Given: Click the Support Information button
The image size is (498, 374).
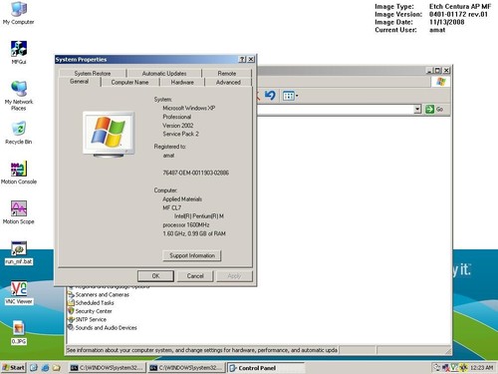Looking at the screenshot, I should 192,255.
